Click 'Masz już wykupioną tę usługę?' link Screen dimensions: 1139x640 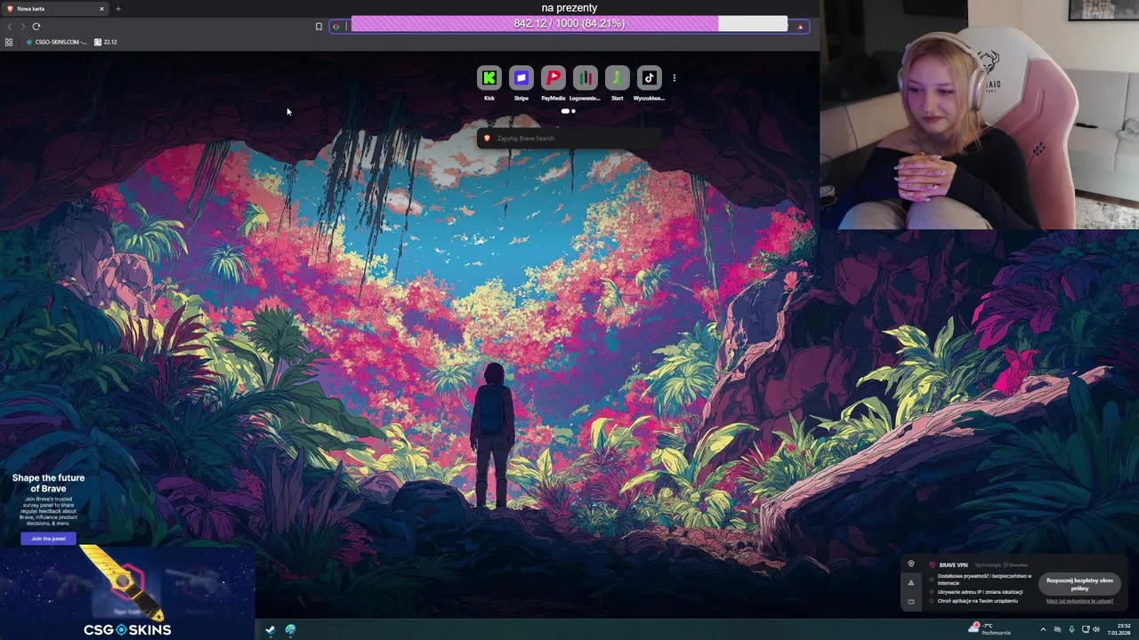tap(1079, 601)
